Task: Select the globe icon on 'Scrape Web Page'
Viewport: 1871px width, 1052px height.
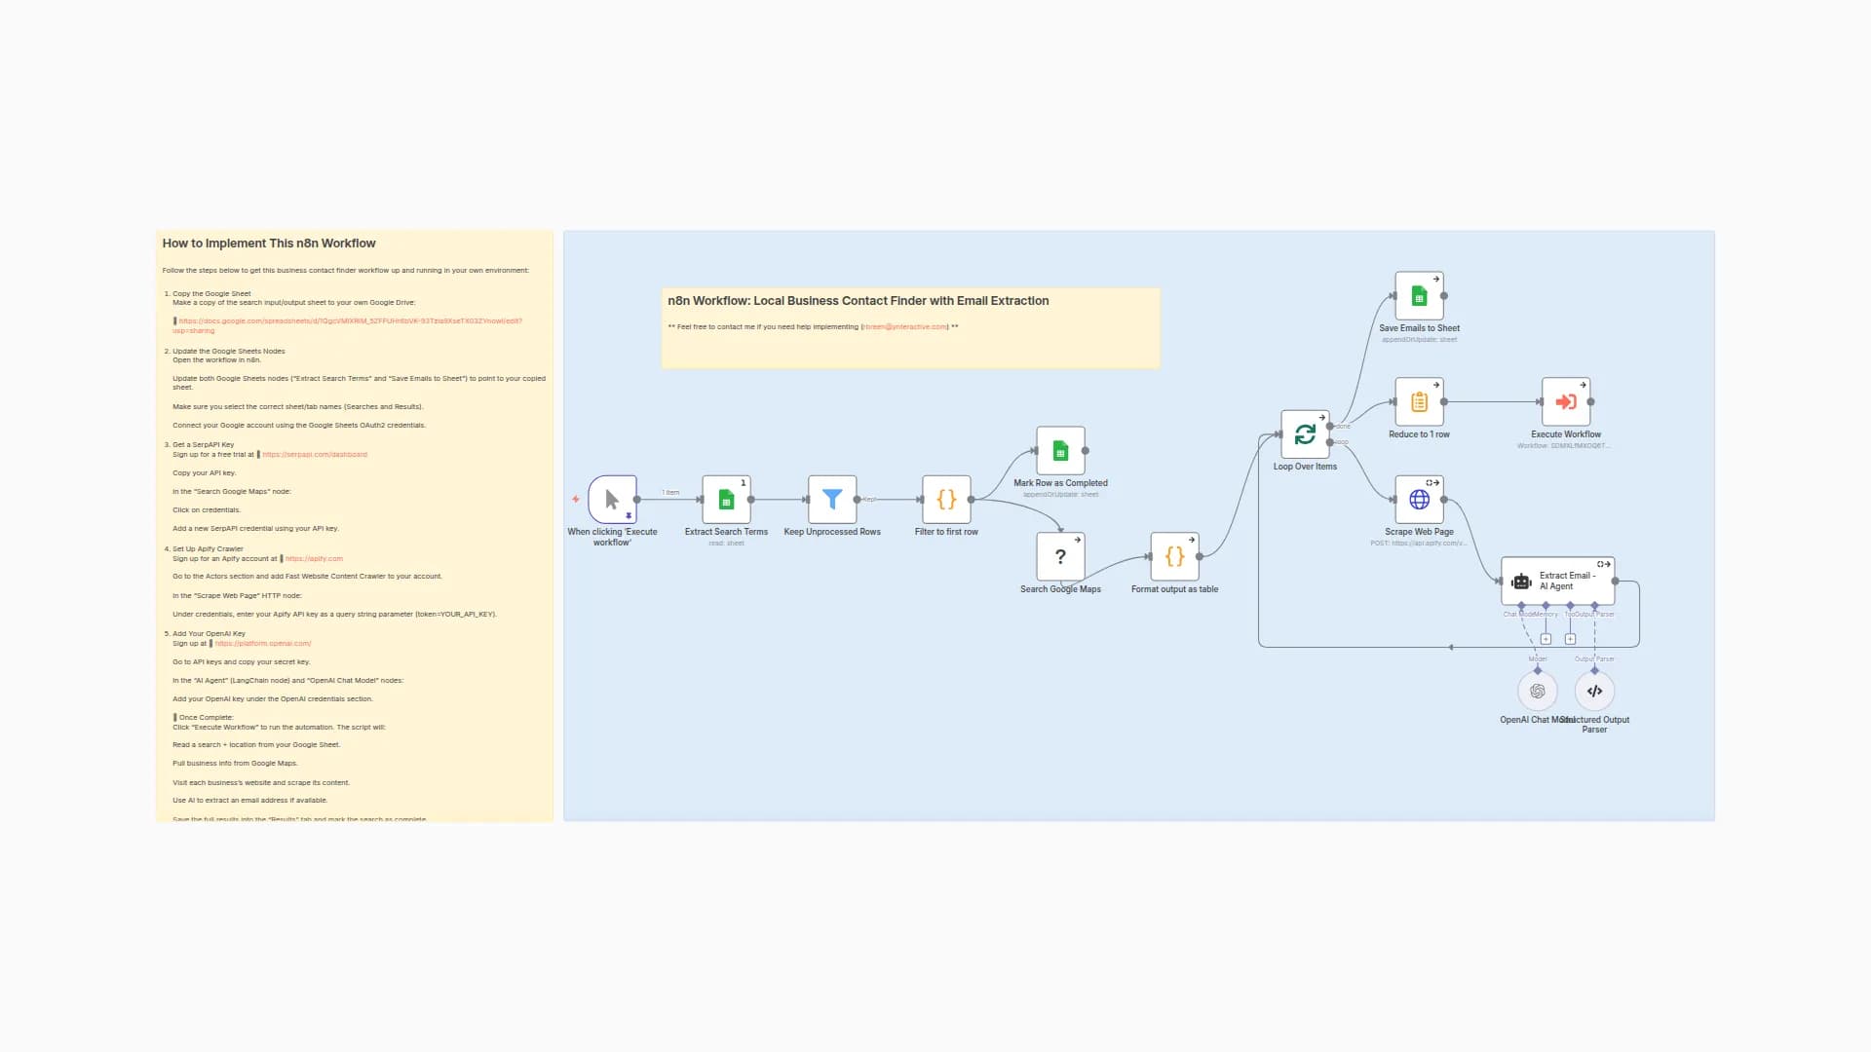Action: tap(1419, 500)
